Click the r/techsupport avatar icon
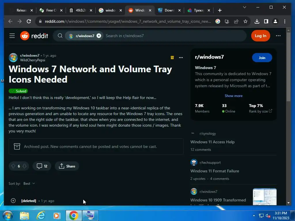This screenshot has width=295, height=221. (194, 162)
